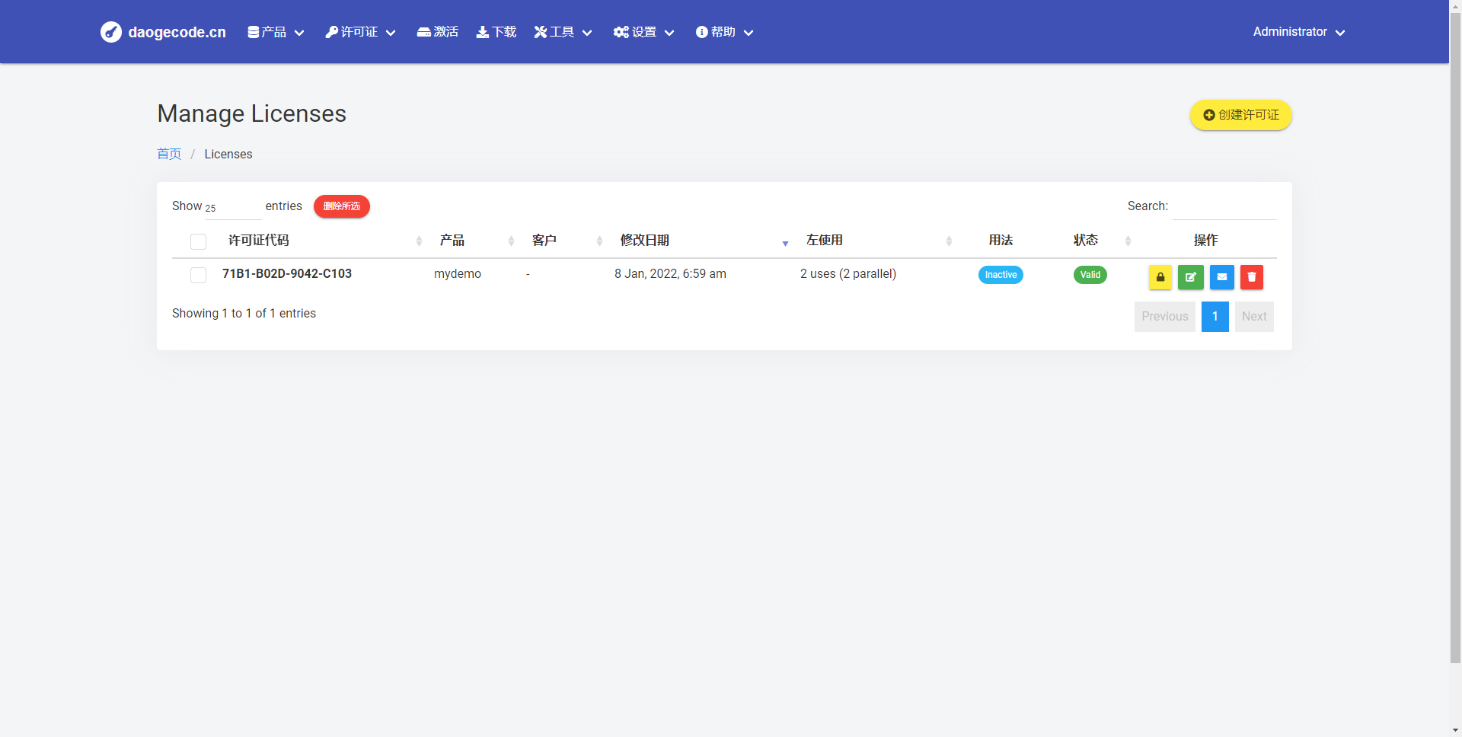1462x737 pixels.
Task: Click the red trash delete icon in the license row
Action: click(x=1252, y=277)
